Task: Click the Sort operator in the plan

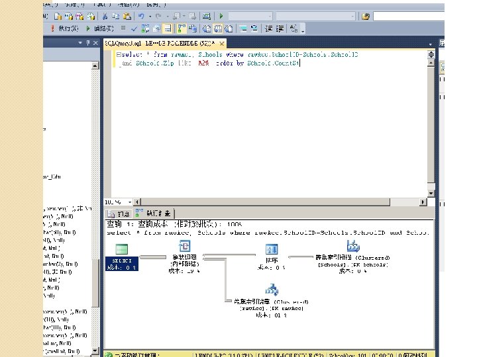Action: tap(272, 249)
